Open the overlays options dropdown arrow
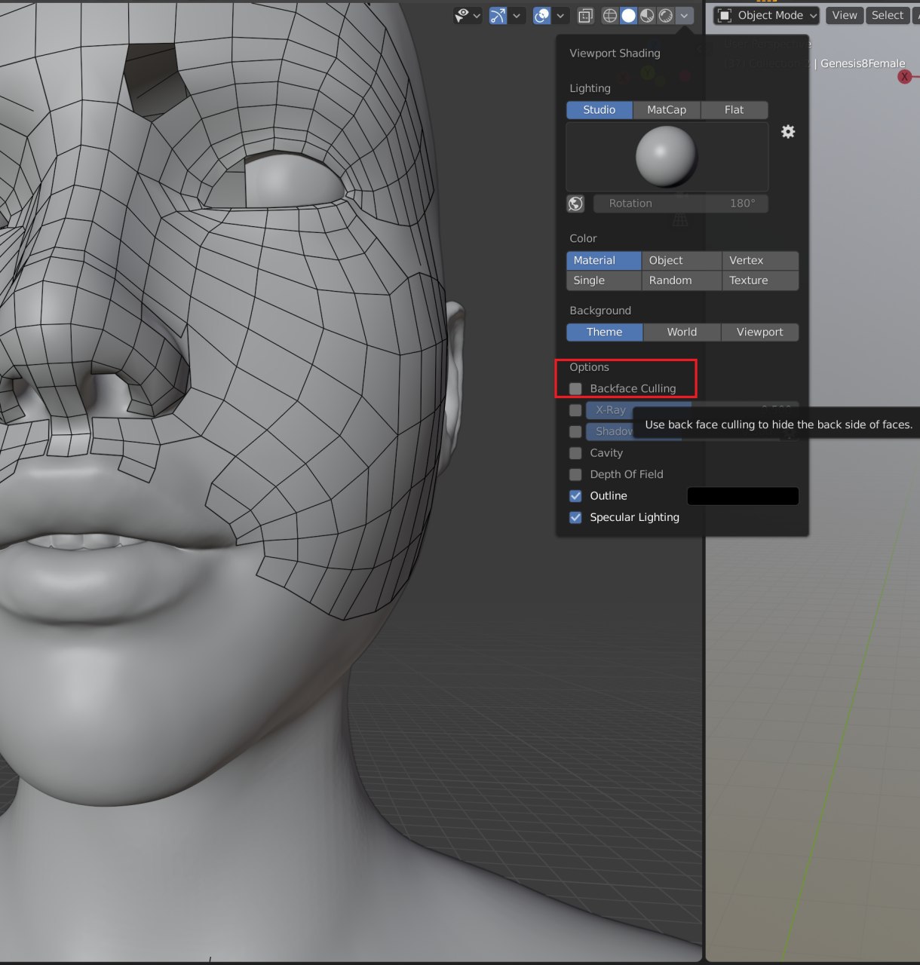This screenshot has height=965, width=920. point(560,15)
